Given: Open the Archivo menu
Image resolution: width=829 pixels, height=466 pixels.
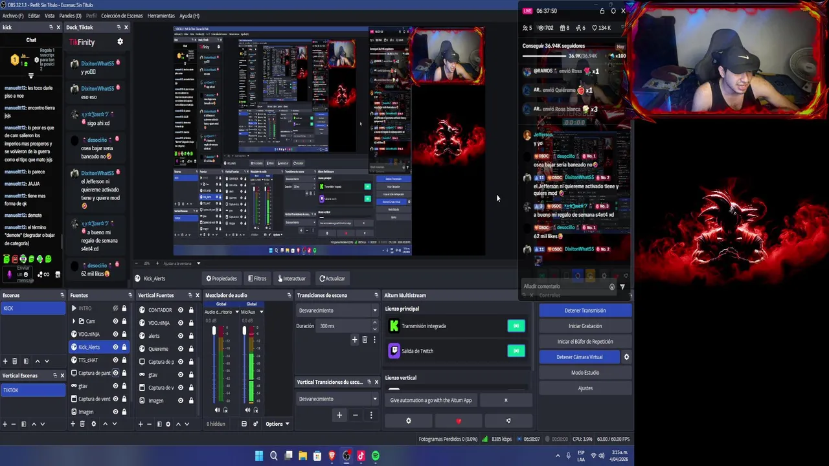Looking at the screenshot, I should click(13, 16).
